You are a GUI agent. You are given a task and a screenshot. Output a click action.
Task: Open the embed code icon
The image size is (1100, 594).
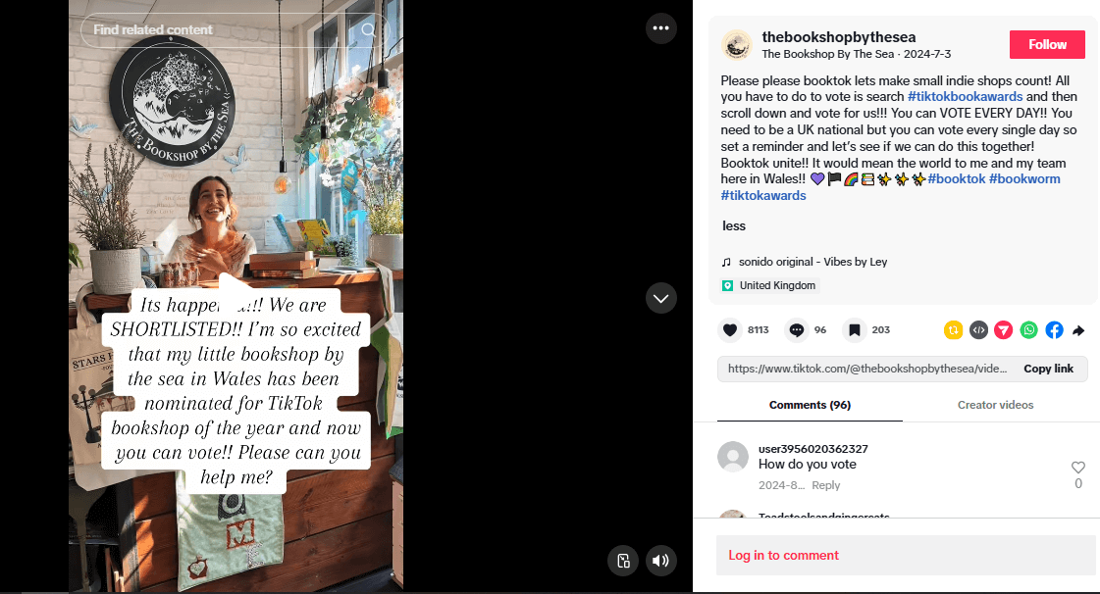coord(978,330)
